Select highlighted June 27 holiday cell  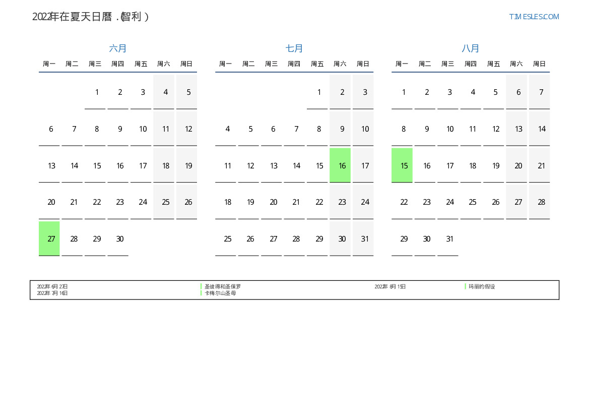pos(49,239)
